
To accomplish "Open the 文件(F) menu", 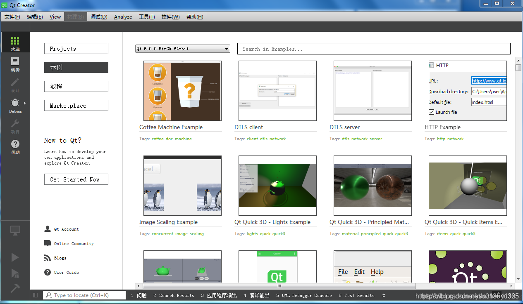I will coord(12,17).
